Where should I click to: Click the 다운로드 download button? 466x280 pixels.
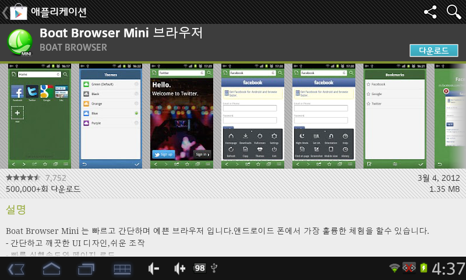coord(433,50)
